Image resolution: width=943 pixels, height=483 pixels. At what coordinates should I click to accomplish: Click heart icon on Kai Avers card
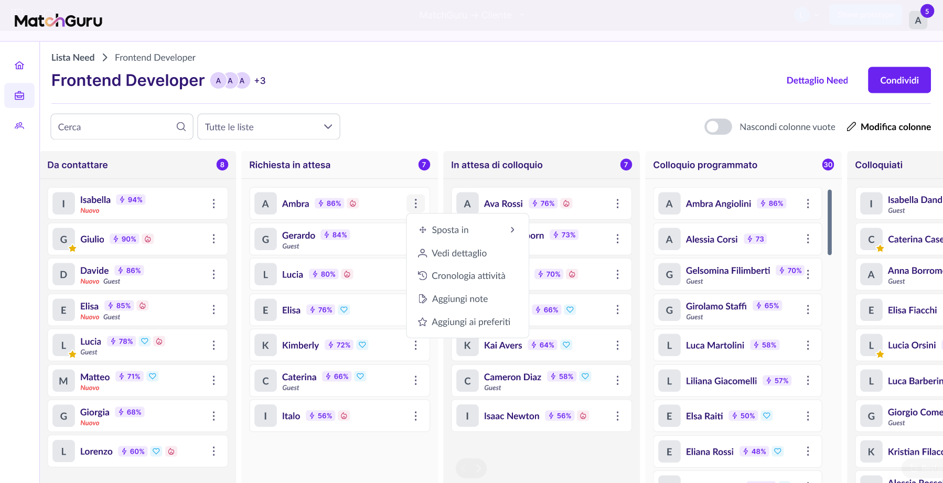pos(566,345)
